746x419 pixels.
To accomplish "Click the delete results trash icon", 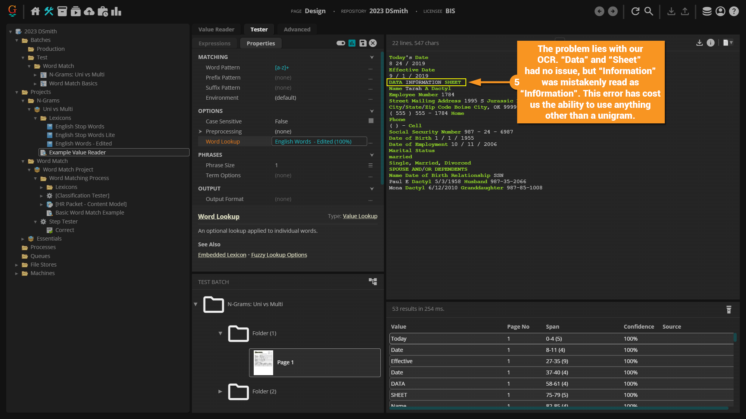I will [729, 309].
